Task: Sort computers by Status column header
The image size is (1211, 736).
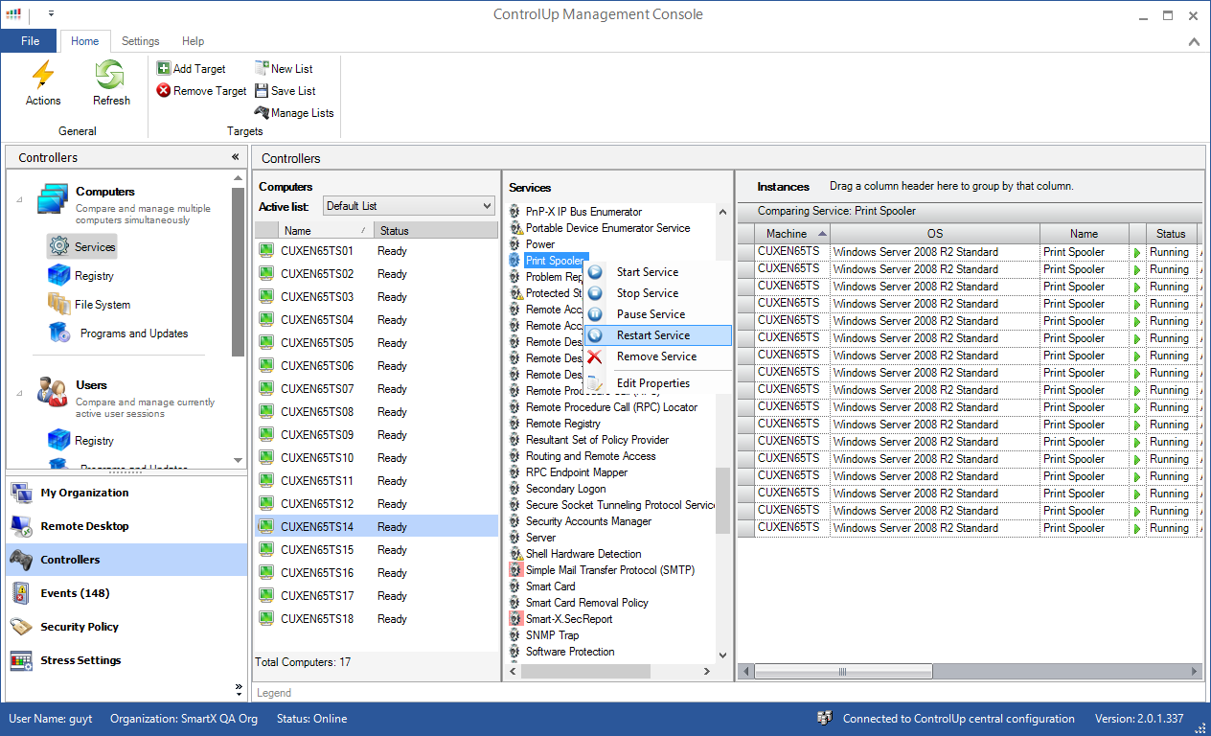Action: 435,231
